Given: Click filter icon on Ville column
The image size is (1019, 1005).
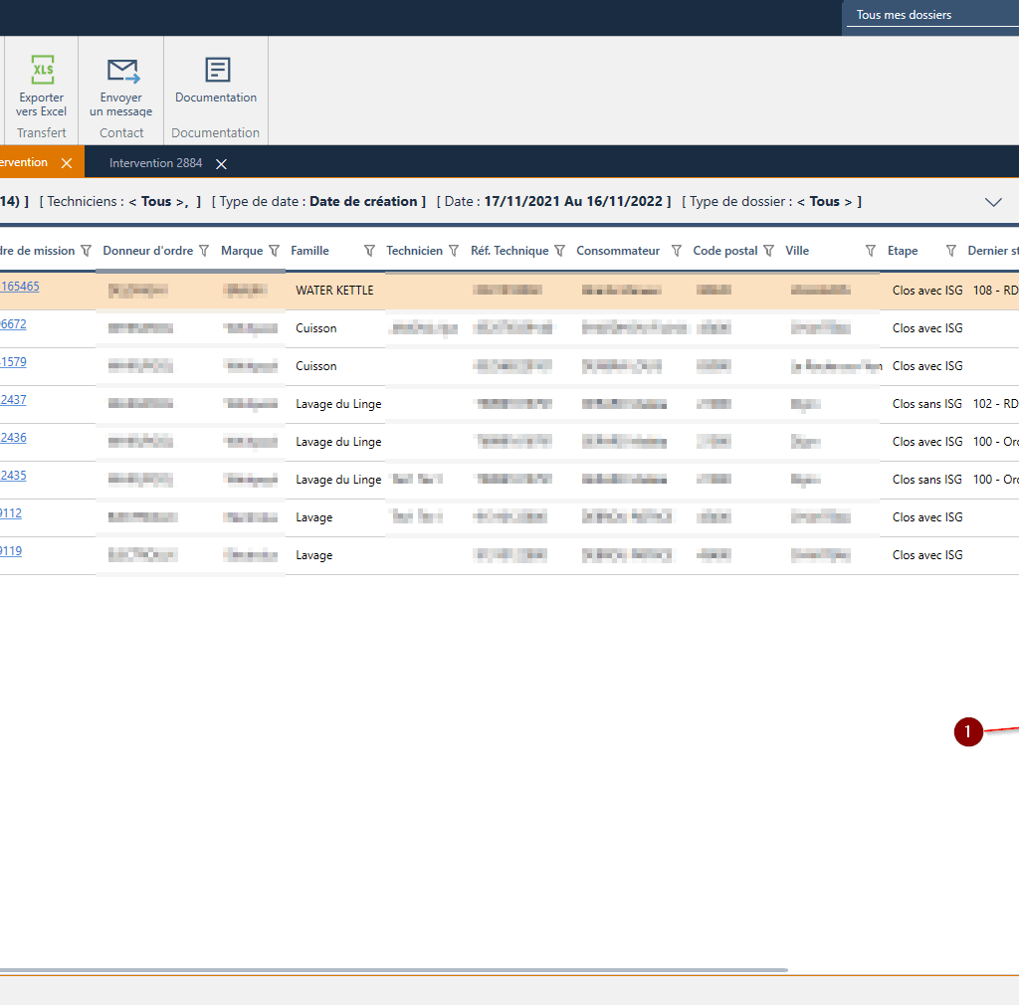Looking at the screenshot, I should coord(871,251).
